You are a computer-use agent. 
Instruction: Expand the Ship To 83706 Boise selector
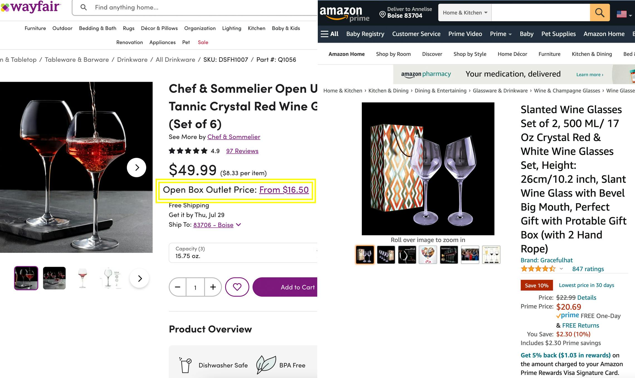(214, 225)
